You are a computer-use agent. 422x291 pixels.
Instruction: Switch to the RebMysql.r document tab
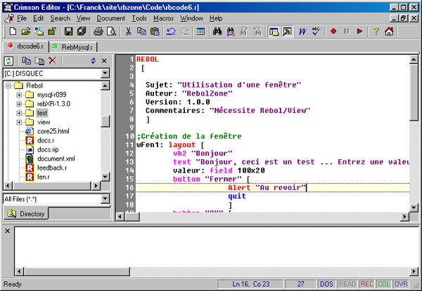coord(73,47)
